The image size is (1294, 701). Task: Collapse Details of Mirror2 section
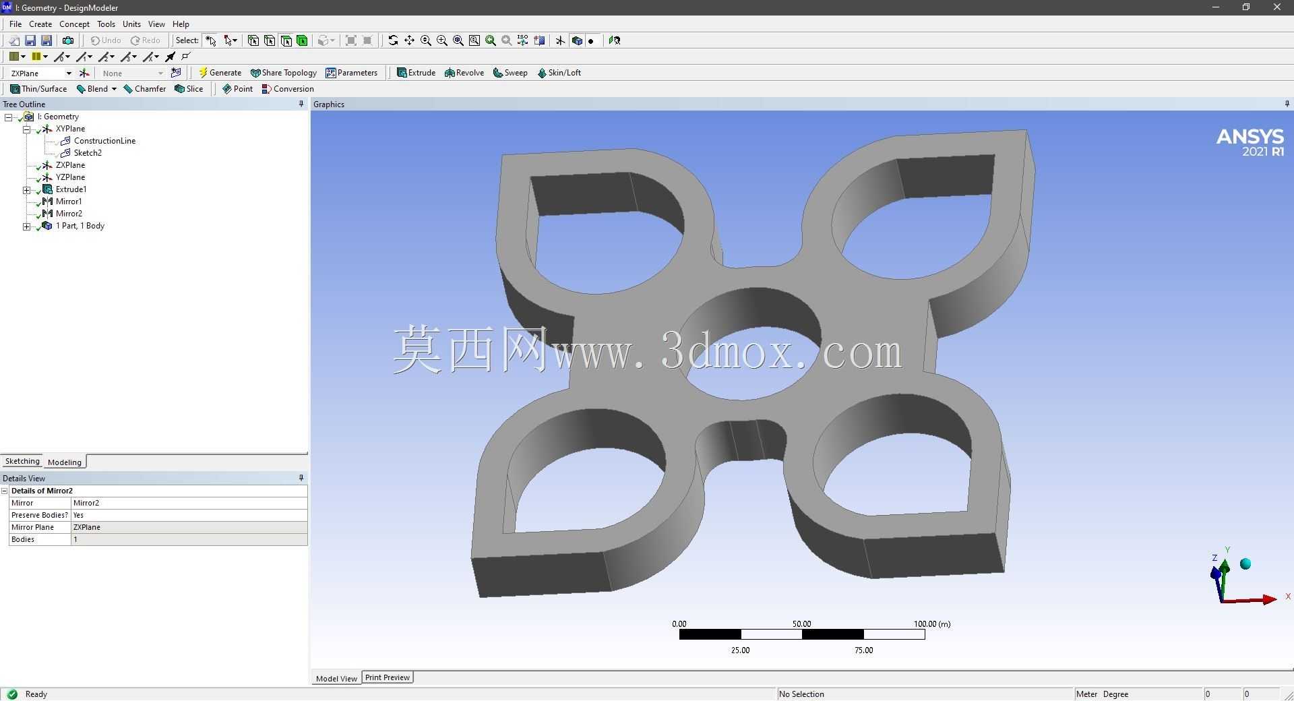pos(5,491)
